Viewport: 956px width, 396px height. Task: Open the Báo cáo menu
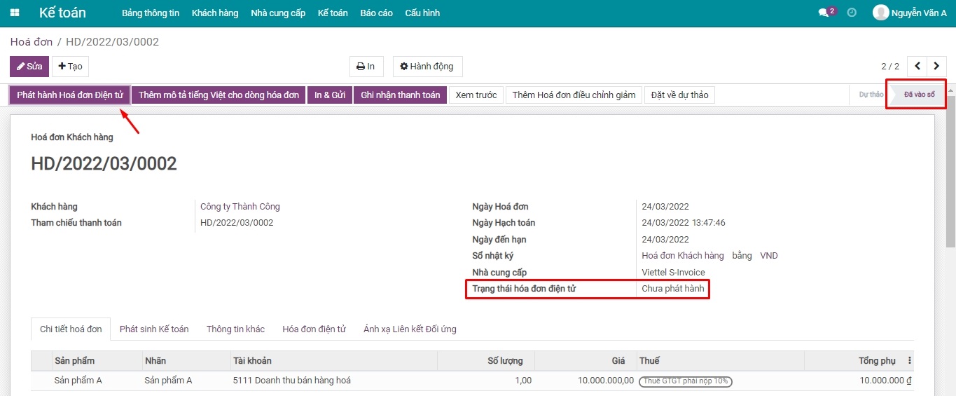pos(376,13)
